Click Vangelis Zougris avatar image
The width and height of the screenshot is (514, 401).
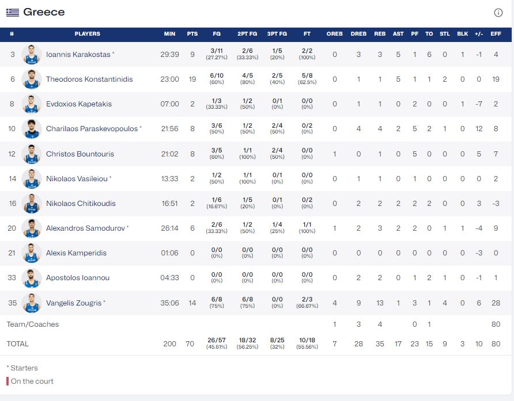(32, 303)
